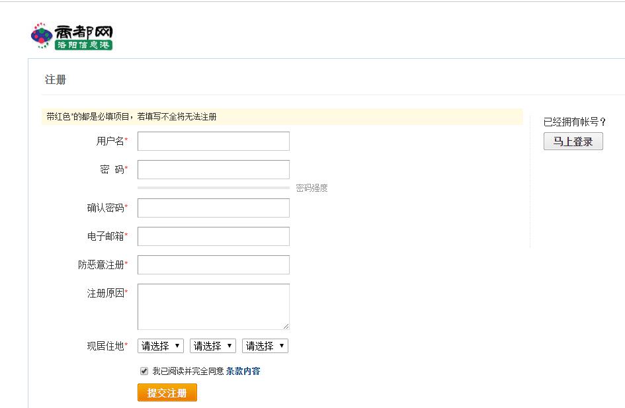Viewport: 625px width, 408px height.
Task: Open the third 请选择 district dropdown
Action: [x=265, y=345]
